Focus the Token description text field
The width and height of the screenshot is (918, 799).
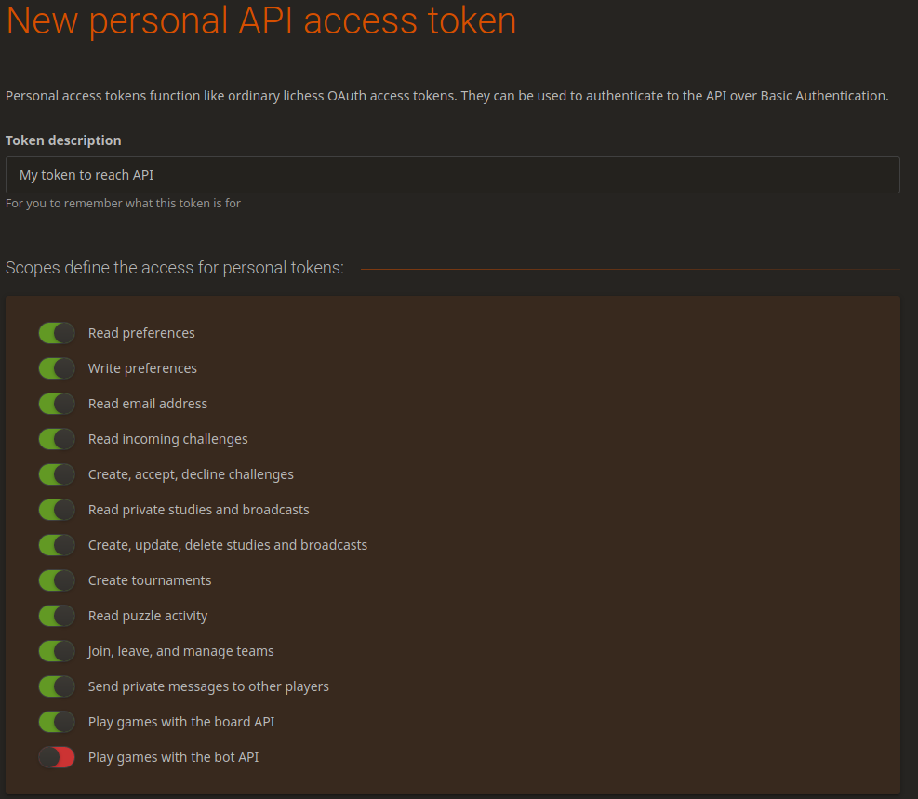452,175
